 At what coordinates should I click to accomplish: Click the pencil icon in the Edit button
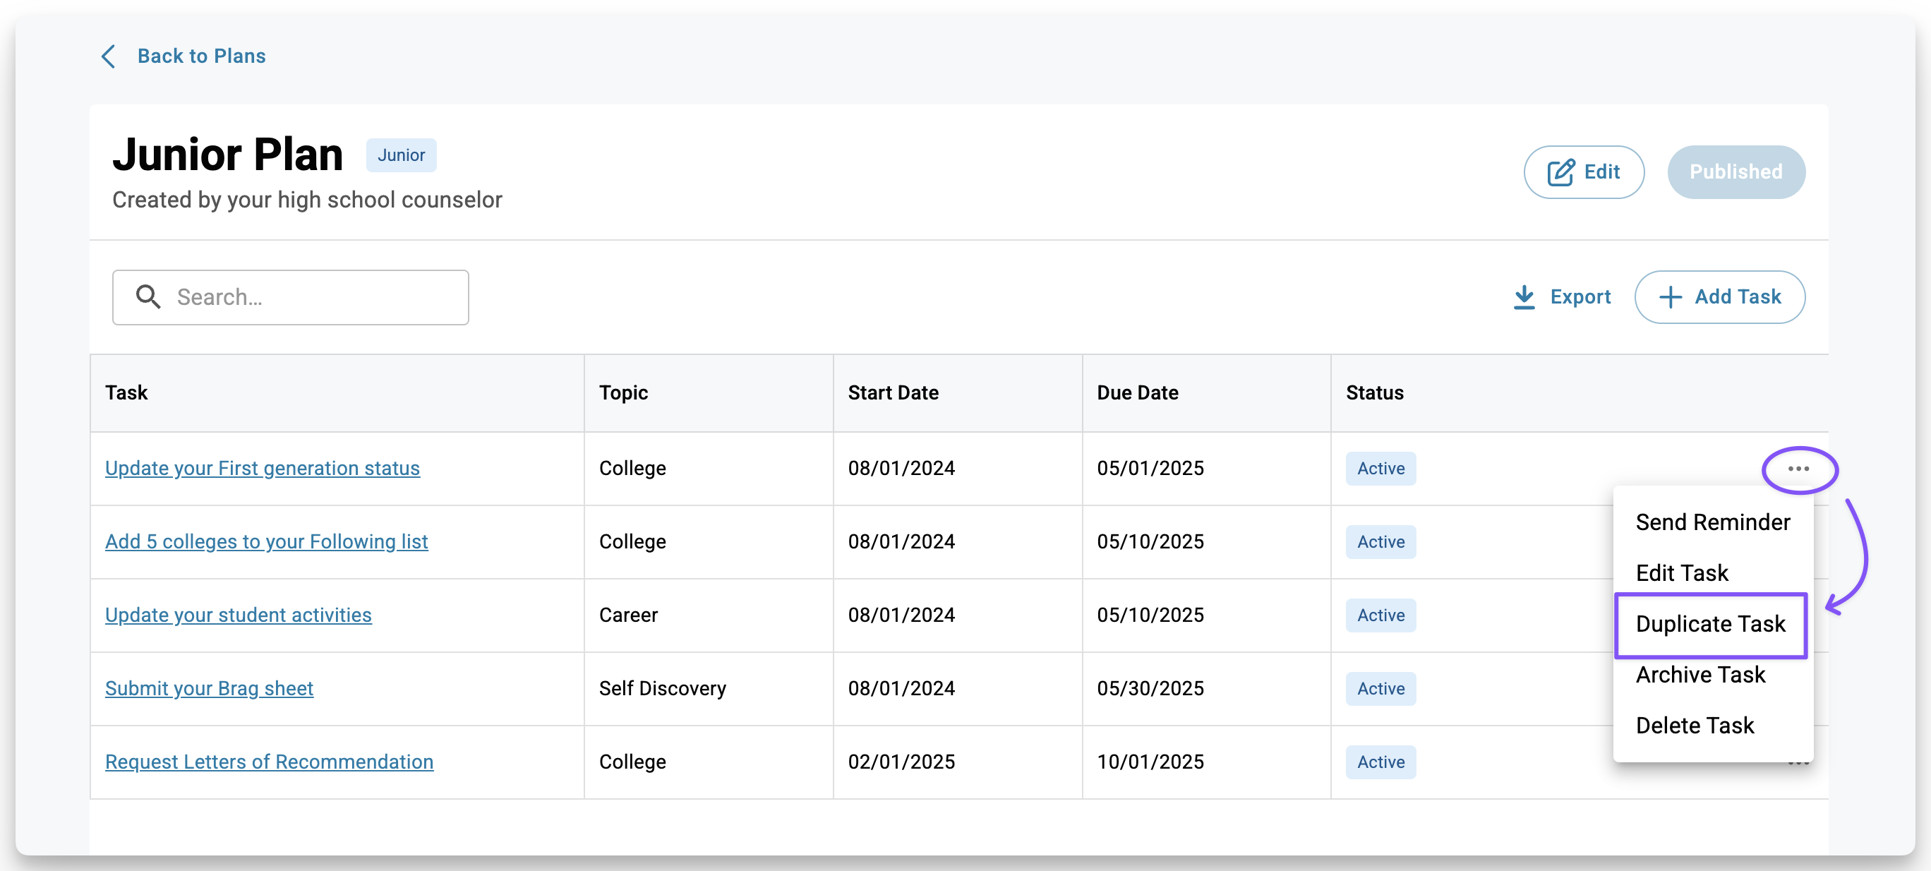[x=1560, y=172]
